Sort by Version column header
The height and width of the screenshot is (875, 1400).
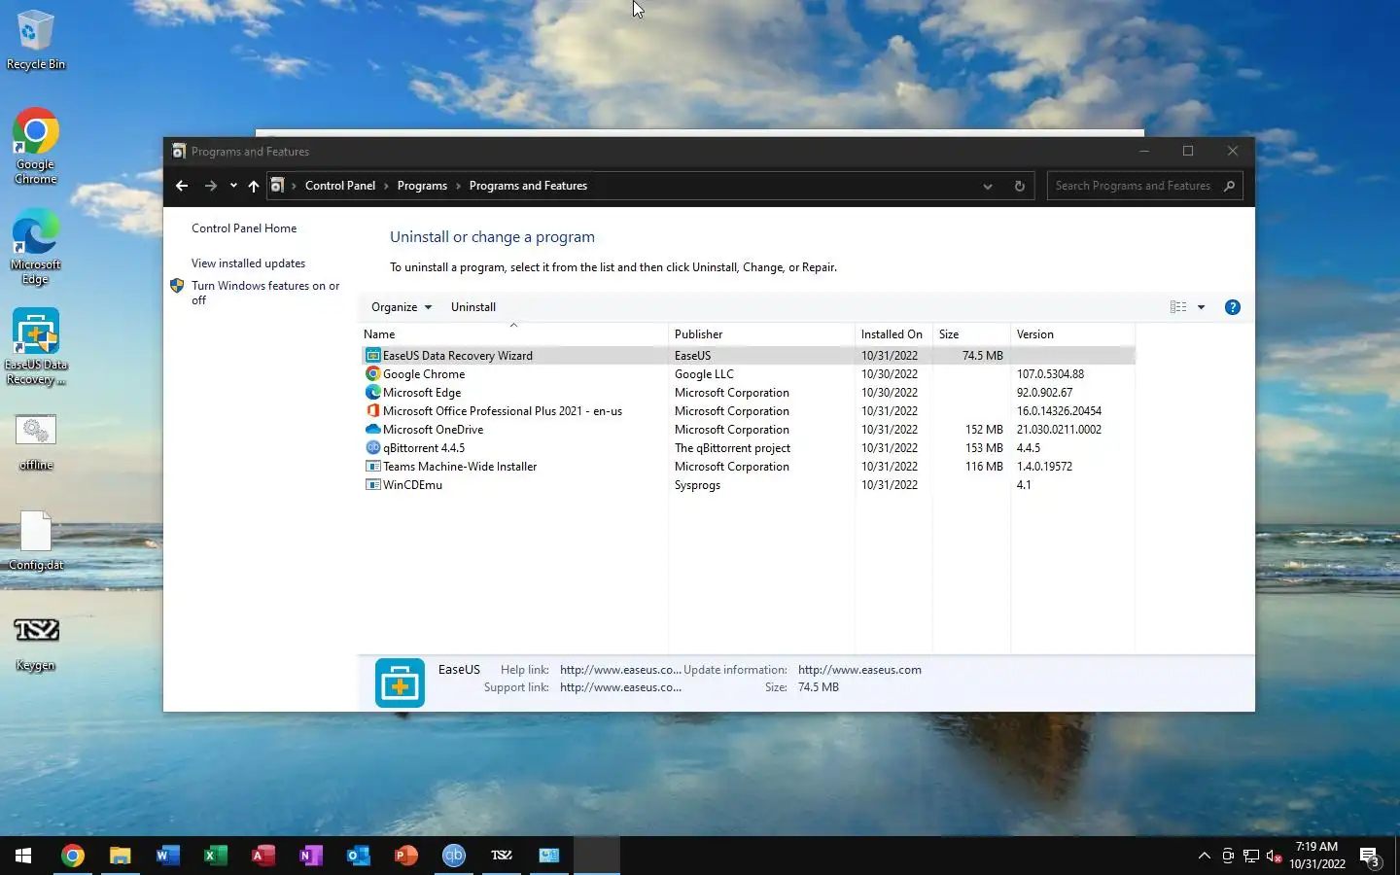pyautogui.click(x=1072, y=334)
